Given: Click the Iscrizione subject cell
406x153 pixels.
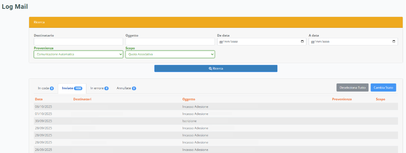Looking at the screenshot, I should 189,121.
